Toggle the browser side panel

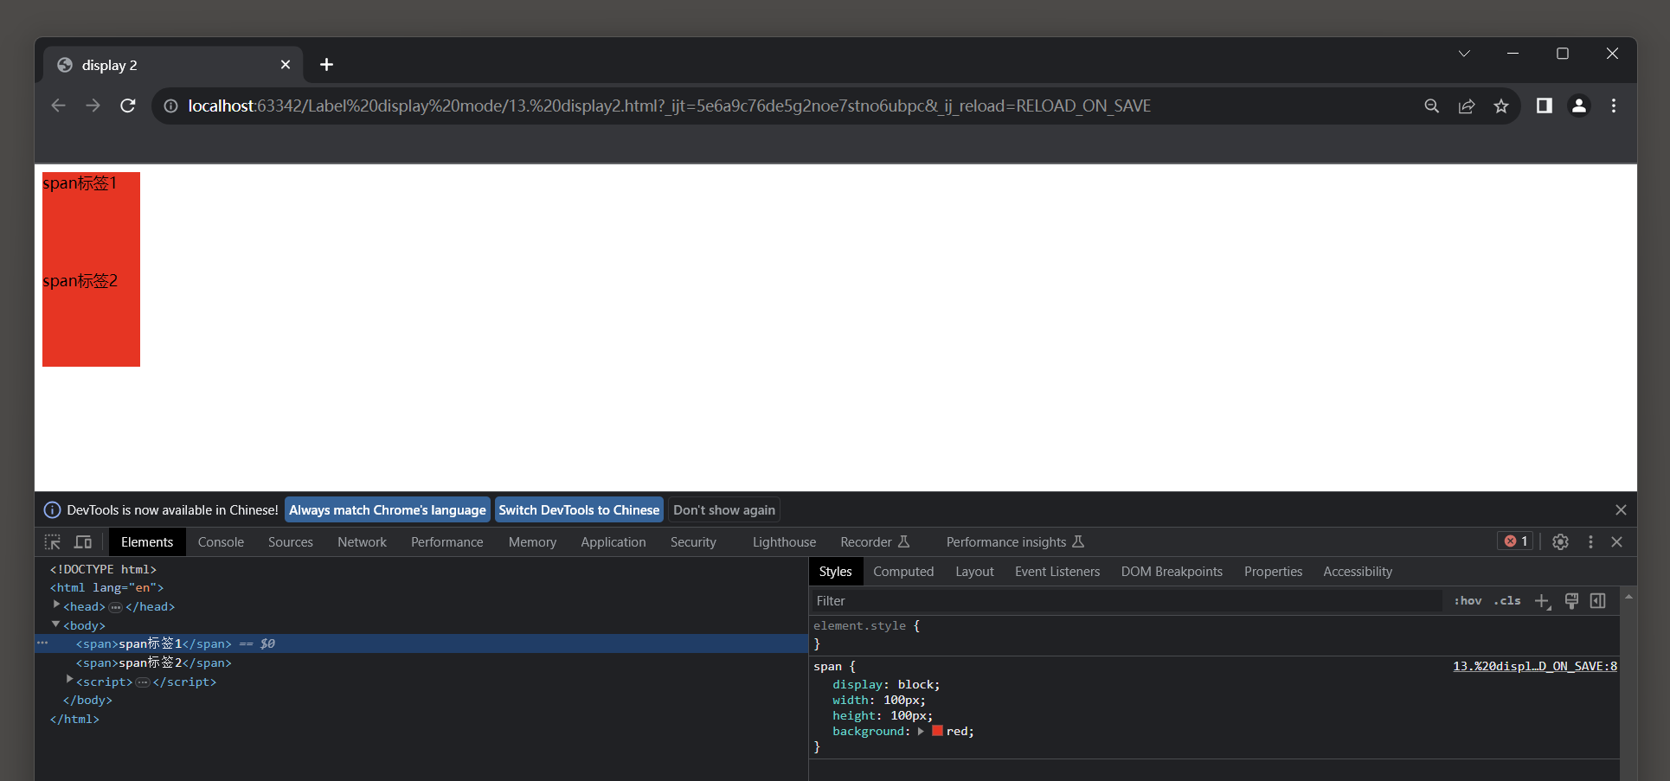(1545, 106)
